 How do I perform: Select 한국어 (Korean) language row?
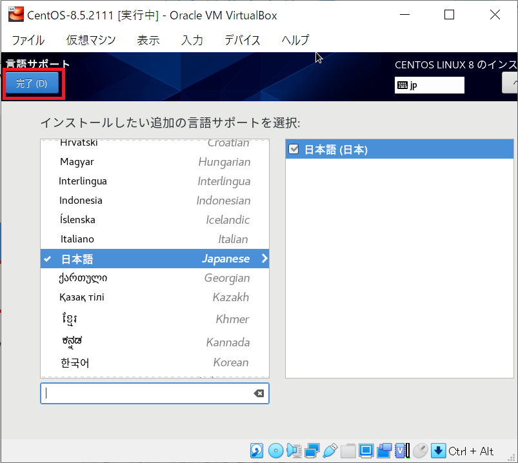155,362
